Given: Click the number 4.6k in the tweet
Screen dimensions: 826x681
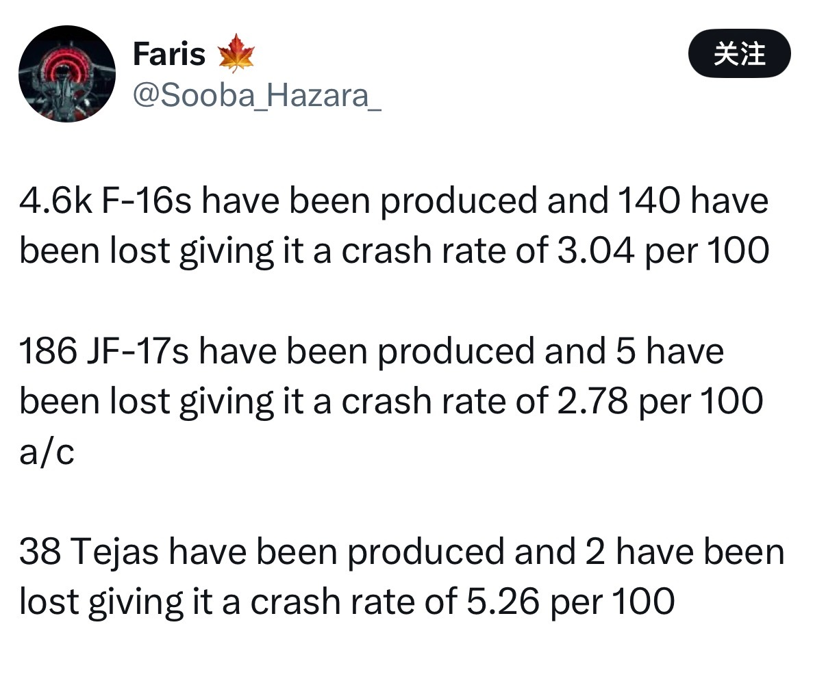Looking at the screenshot, I should pyautogui.click(x=56, y=201).
